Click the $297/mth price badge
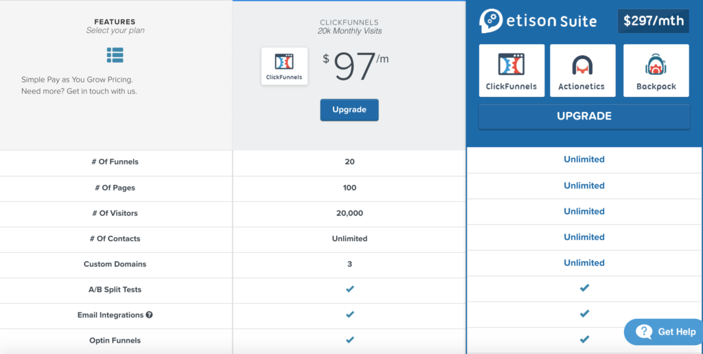Viewport: 703px width, 354px height. (654, 21)
